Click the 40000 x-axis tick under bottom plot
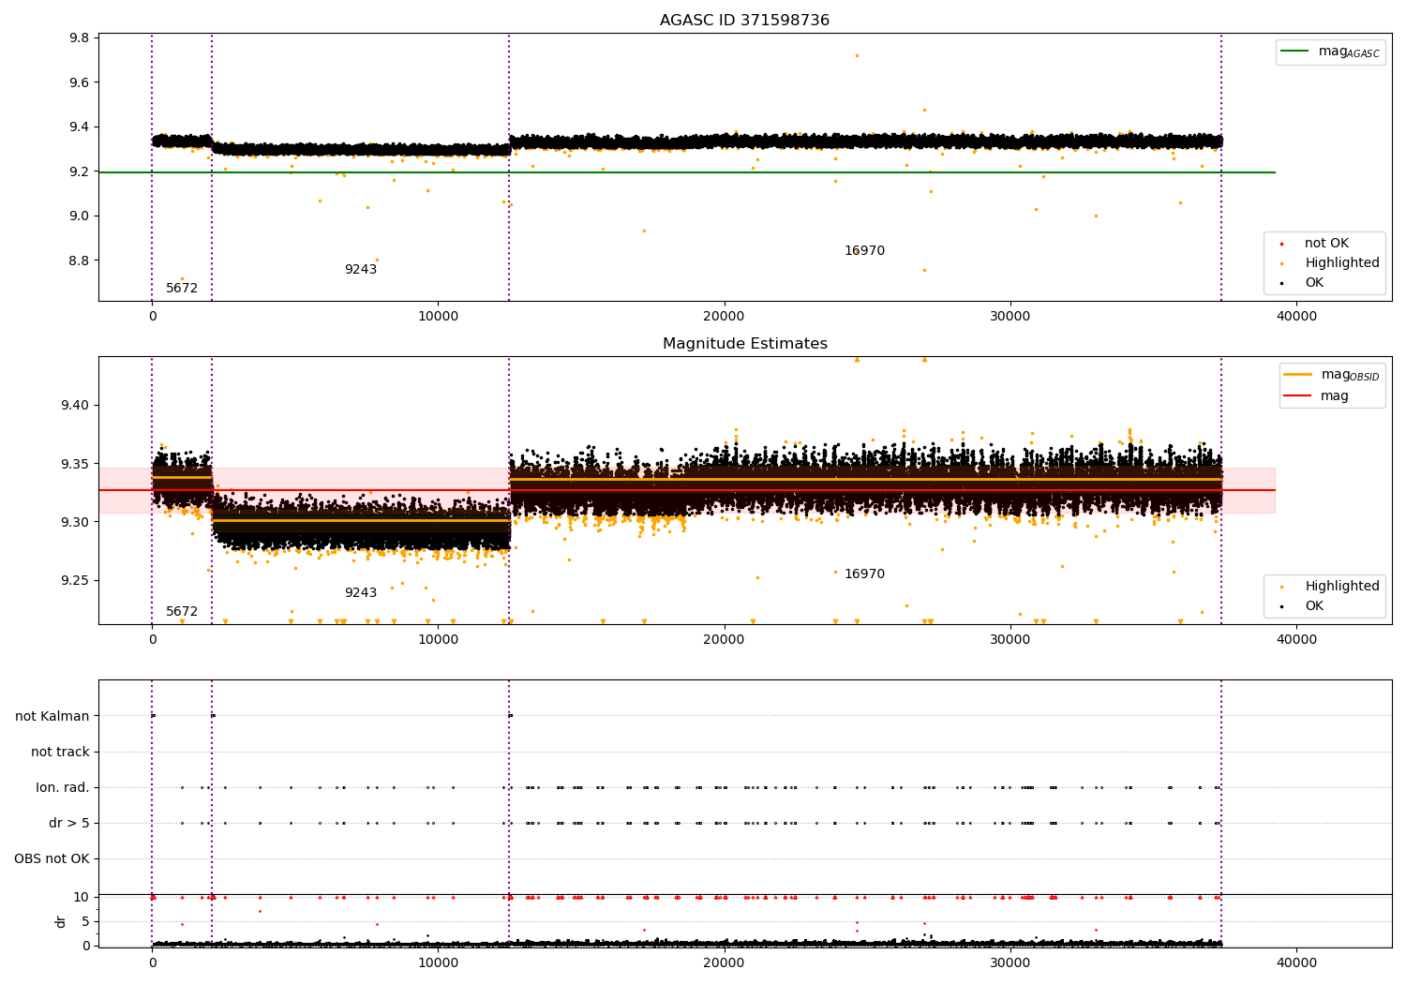Screen dimensions: 1406x984 [1296, 963]
